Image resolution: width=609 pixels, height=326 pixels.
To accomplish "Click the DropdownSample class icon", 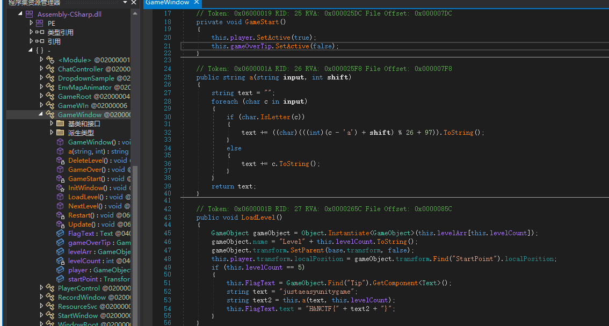I will (x=50, y=78).
